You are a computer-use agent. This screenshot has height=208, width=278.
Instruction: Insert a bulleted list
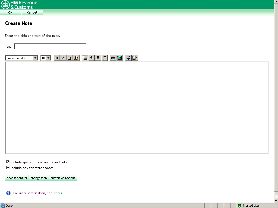pyautogui.click(x=105, y=58)
